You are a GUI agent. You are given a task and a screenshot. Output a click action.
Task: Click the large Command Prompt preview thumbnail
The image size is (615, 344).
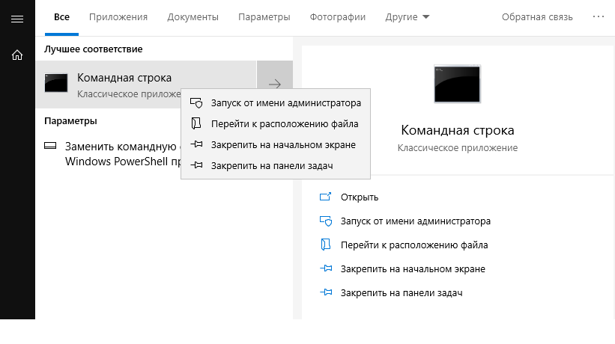click(x=457, y=85)
